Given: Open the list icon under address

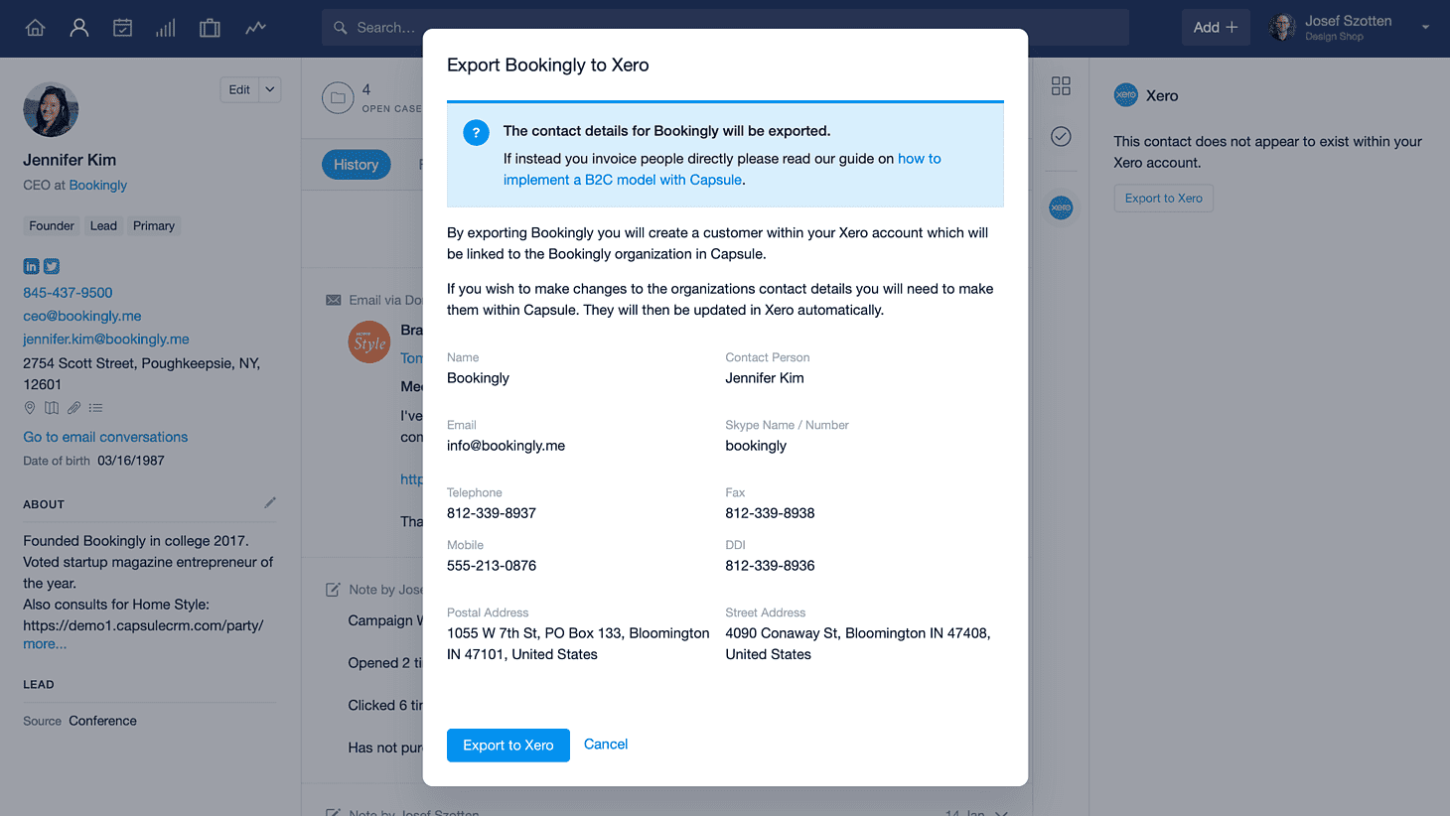Looking at the screenshot, I should 95,408.
